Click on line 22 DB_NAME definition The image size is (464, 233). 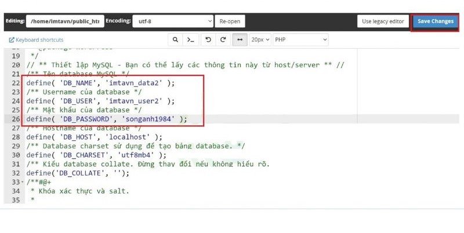[100, 83]
